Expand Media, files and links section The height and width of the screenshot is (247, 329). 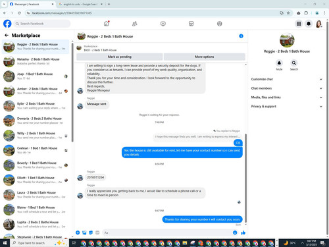coord(287,97)
